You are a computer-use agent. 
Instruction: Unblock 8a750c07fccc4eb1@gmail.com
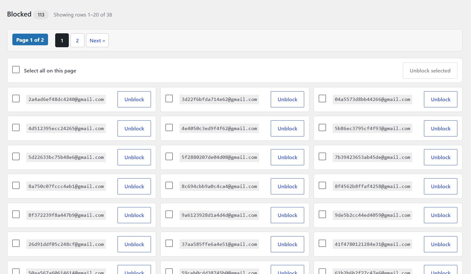[x=134, y=186]
